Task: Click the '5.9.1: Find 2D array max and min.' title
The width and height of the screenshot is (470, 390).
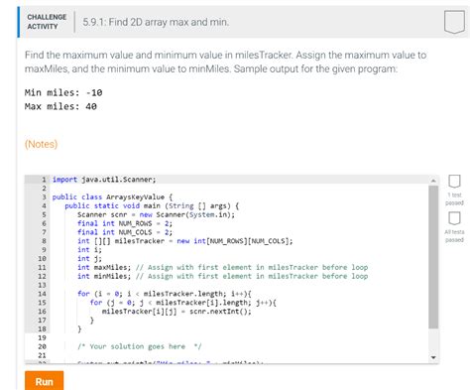Action: pos(156,22)
